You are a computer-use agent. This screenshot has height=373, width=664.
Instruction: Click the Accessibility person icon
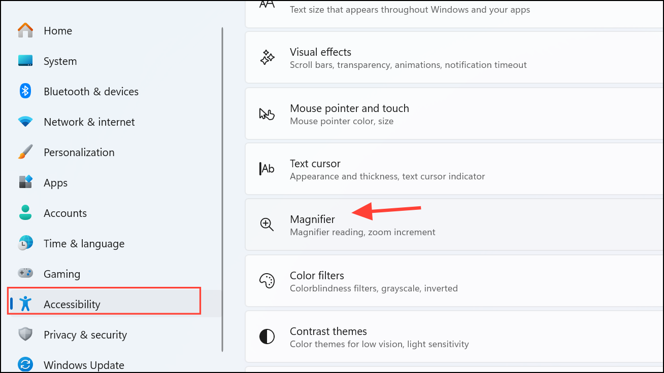[25, 304]
